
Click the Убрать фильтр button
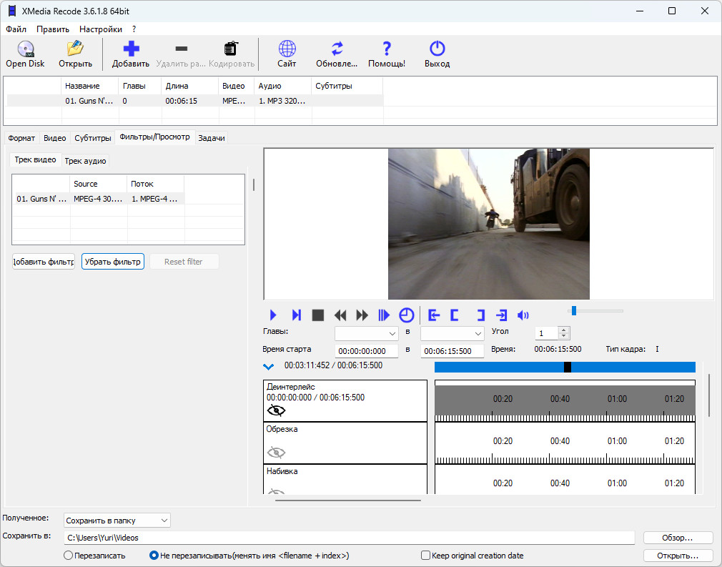pyautogui.click(x=113, y=262)
